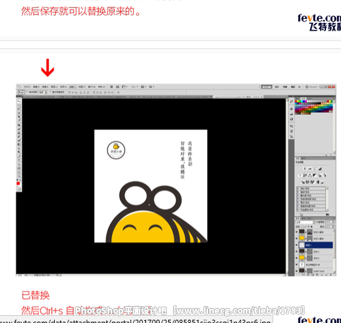The image size is (341, 323).
Task: Open the auto-select group/layer dropdown
Action: pos(42,93)
